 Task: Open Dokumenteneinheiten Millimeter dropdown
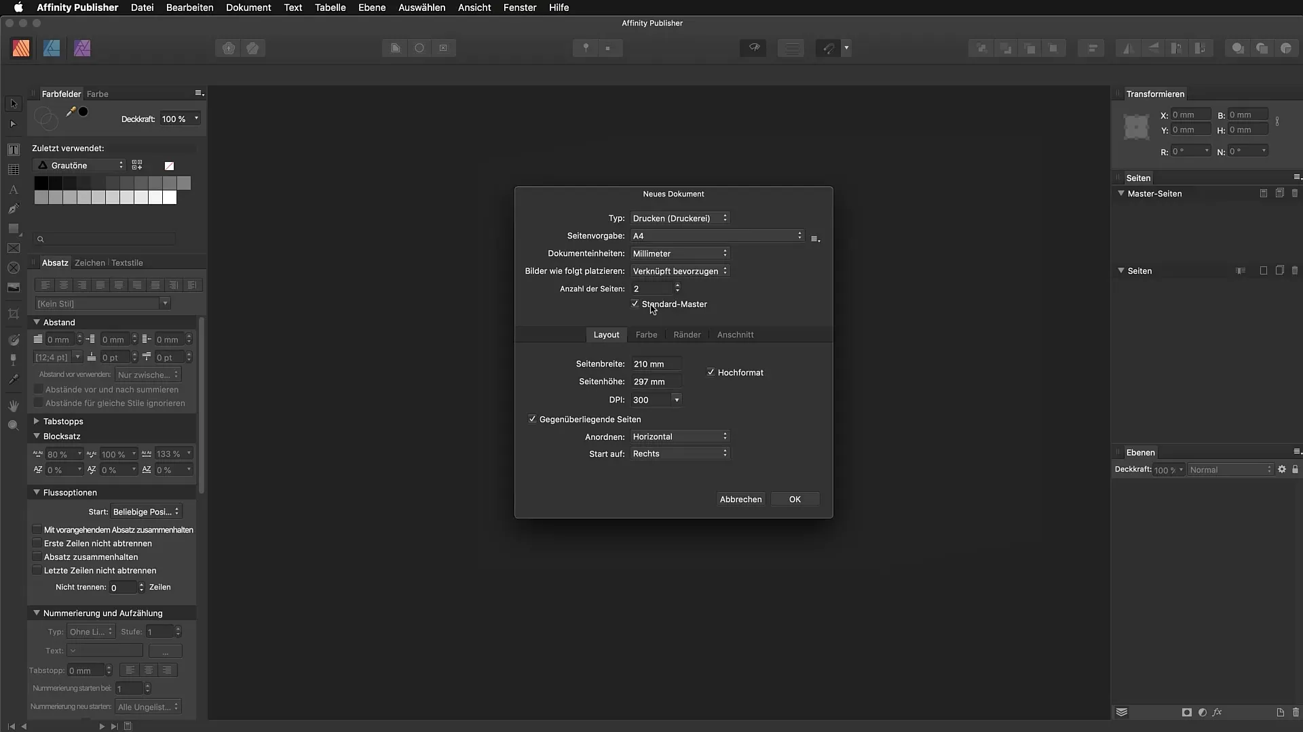(680, 253)
